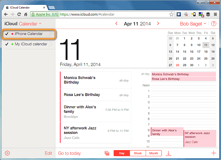Switch to Month view
The width and height of the screenshot is (221, 160).
154,153
